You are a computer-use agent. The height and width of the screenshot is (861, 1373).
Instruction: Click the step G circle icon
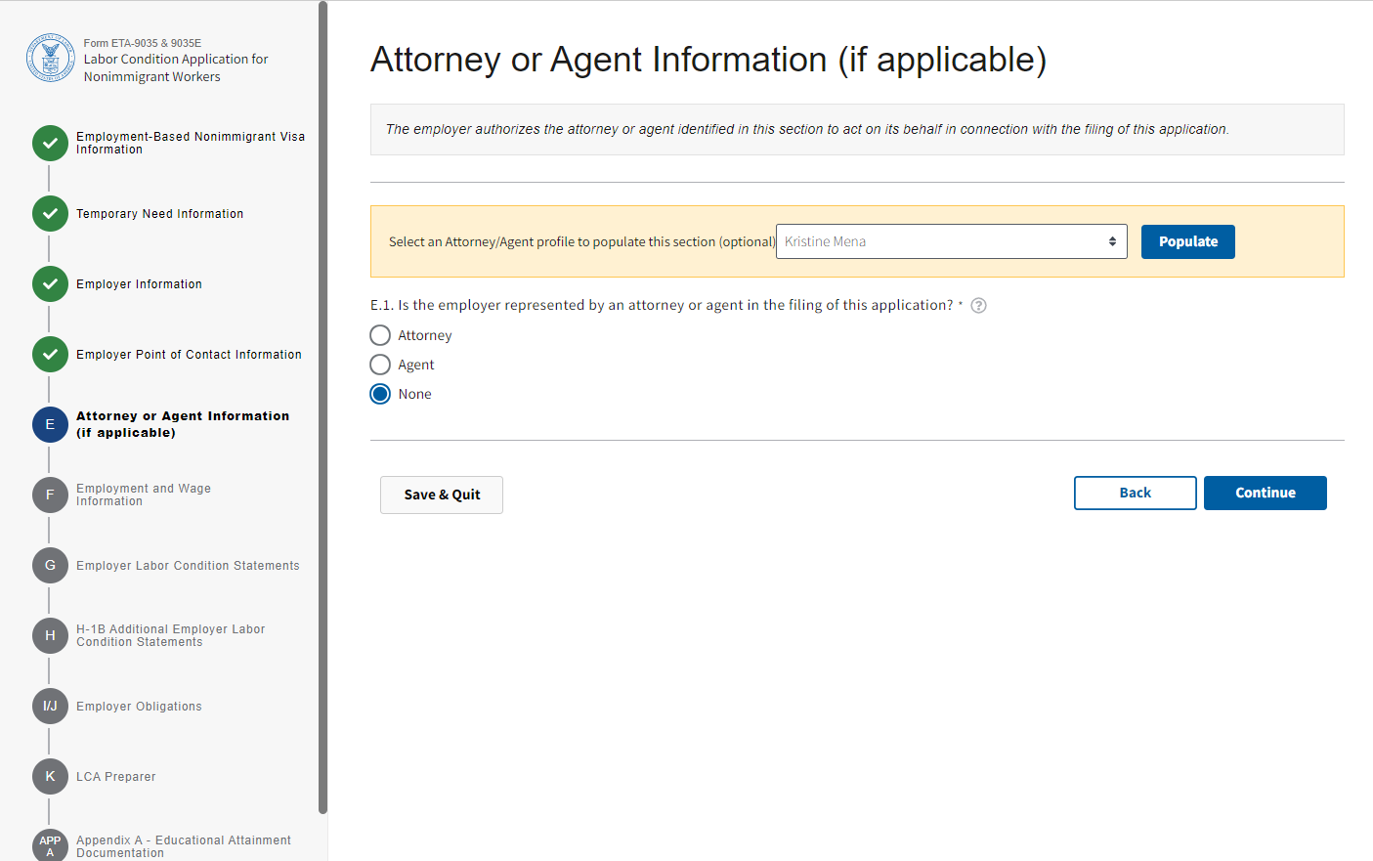[50, 565]
